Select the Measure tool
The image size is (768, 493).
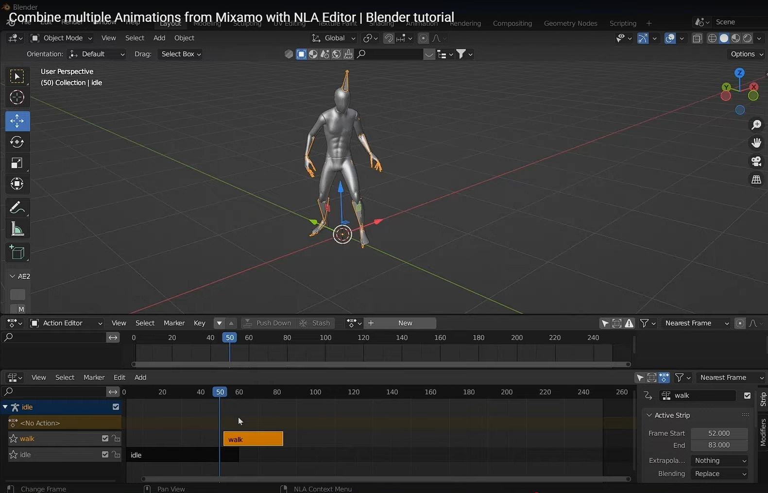pos(17,229)
